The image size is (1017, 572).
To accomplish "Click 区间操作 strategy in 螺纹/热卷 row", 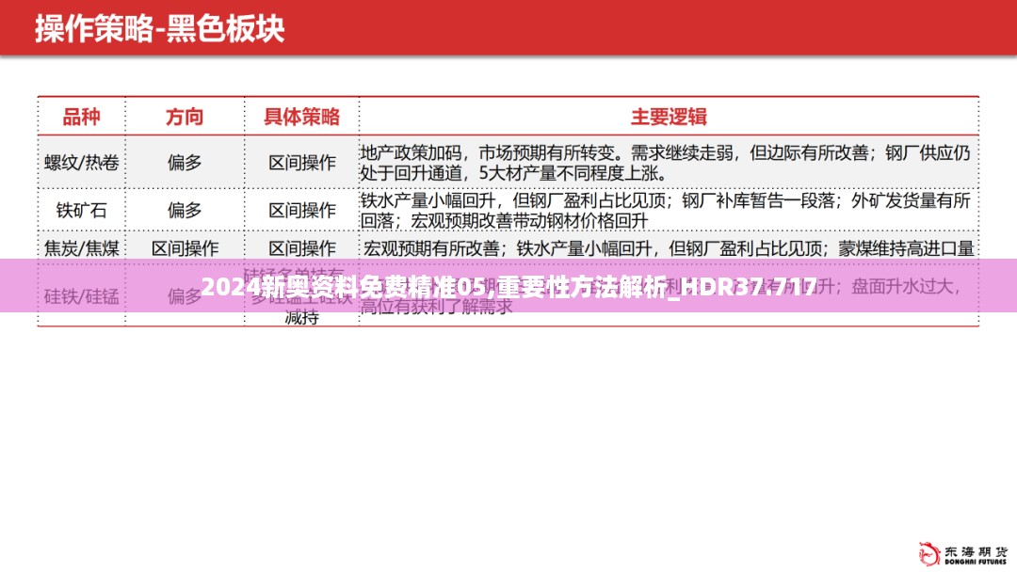I will click(302, 163).
